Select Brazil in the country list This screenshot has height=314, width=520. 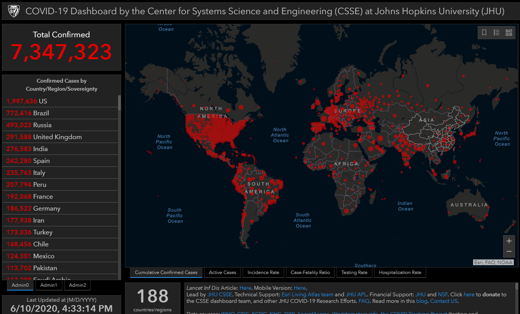point(60,113)
